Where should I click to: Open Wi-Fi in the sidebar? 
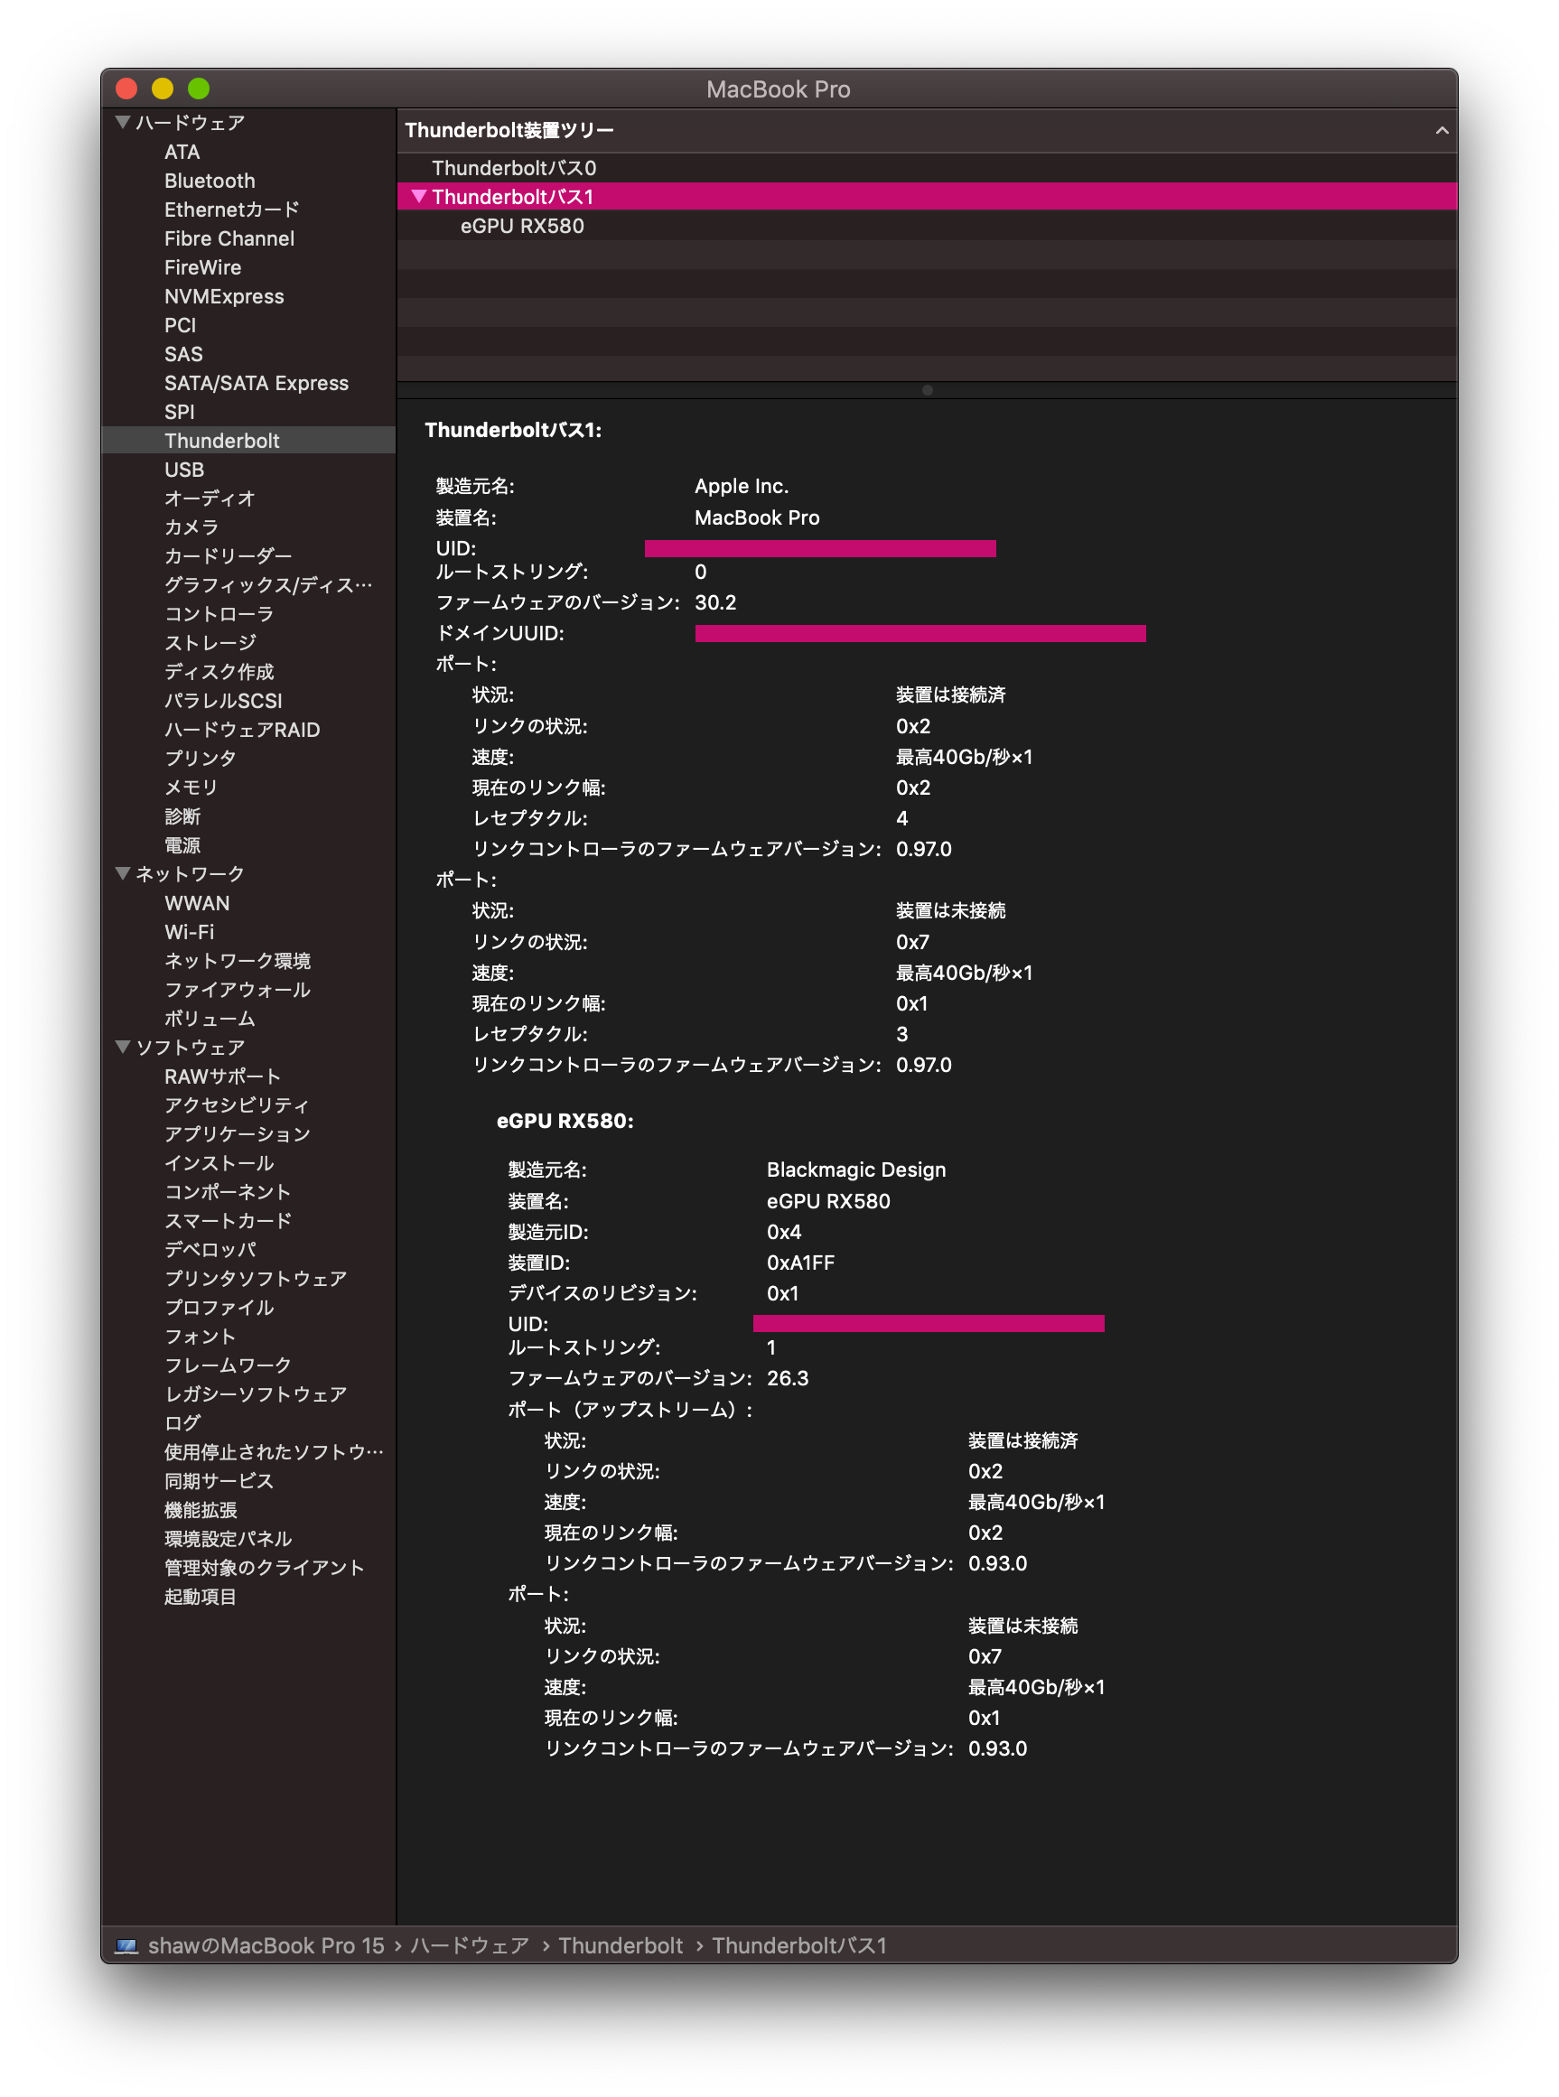click(189, 932)
